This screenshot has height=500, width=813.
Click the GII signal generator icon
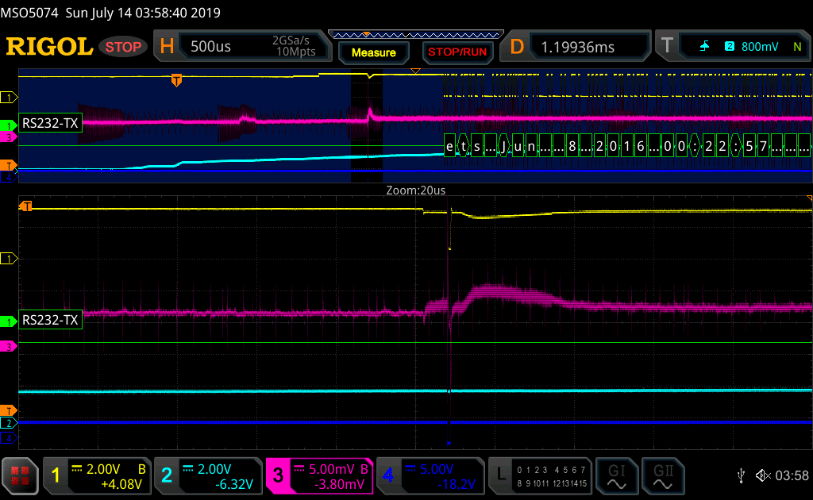point(662,475)
